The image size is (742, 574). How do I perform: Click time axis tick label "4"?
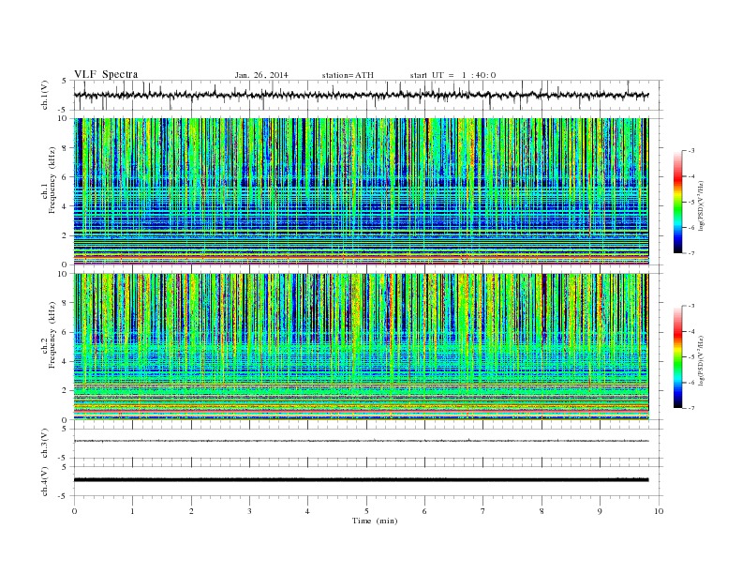coord(307,511)
